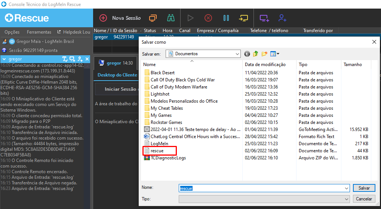381x209 pixels.
Task: Click the grey play session icon
Action: (x=191, y=18)
